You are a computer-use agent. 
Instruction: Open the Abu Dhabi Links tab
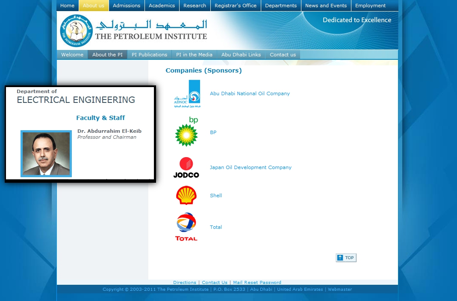coord(241,55)
